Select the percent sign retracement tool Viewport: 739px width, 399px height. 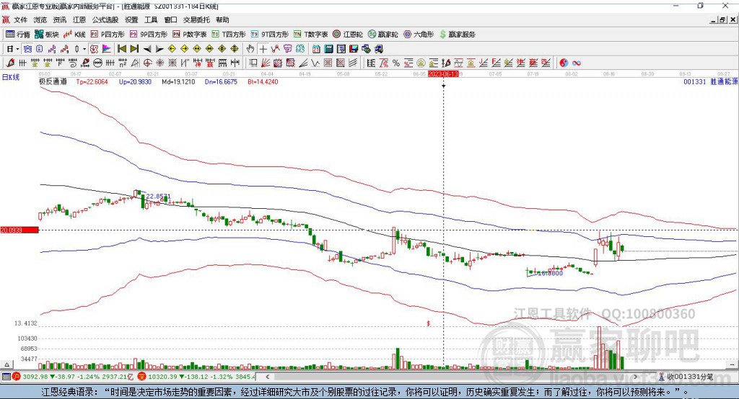point(396,63)
